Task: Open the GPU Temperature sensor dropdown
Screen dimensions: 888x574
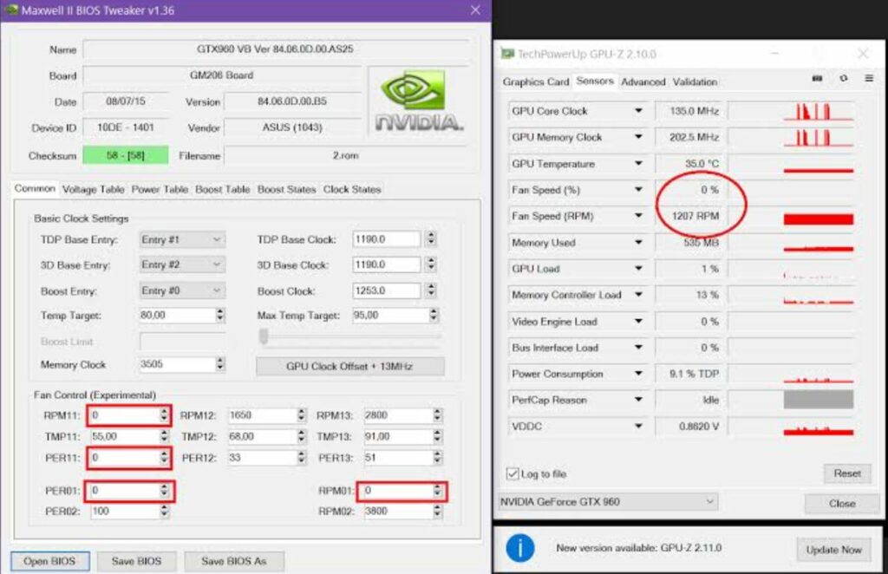Action: click(638, 164)
